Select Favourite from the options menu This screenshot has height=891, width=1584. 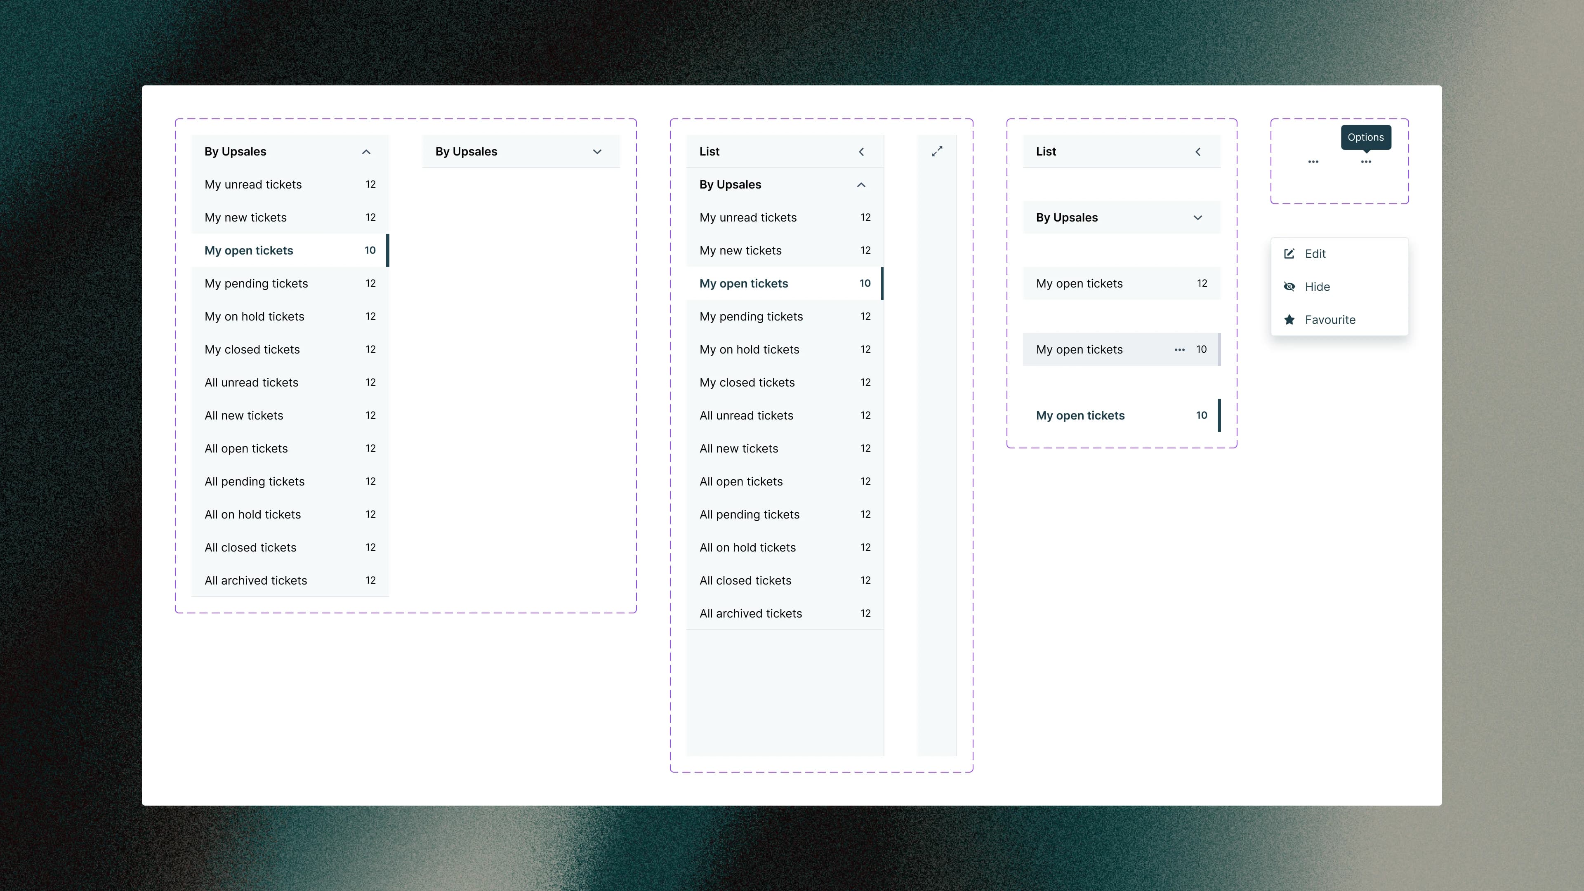(1329, 319)
